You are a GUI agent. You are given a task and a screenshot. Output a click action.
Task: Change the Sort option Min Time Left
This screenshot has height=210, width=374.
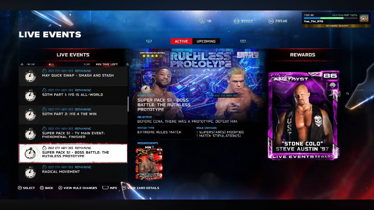pos(107,64)
